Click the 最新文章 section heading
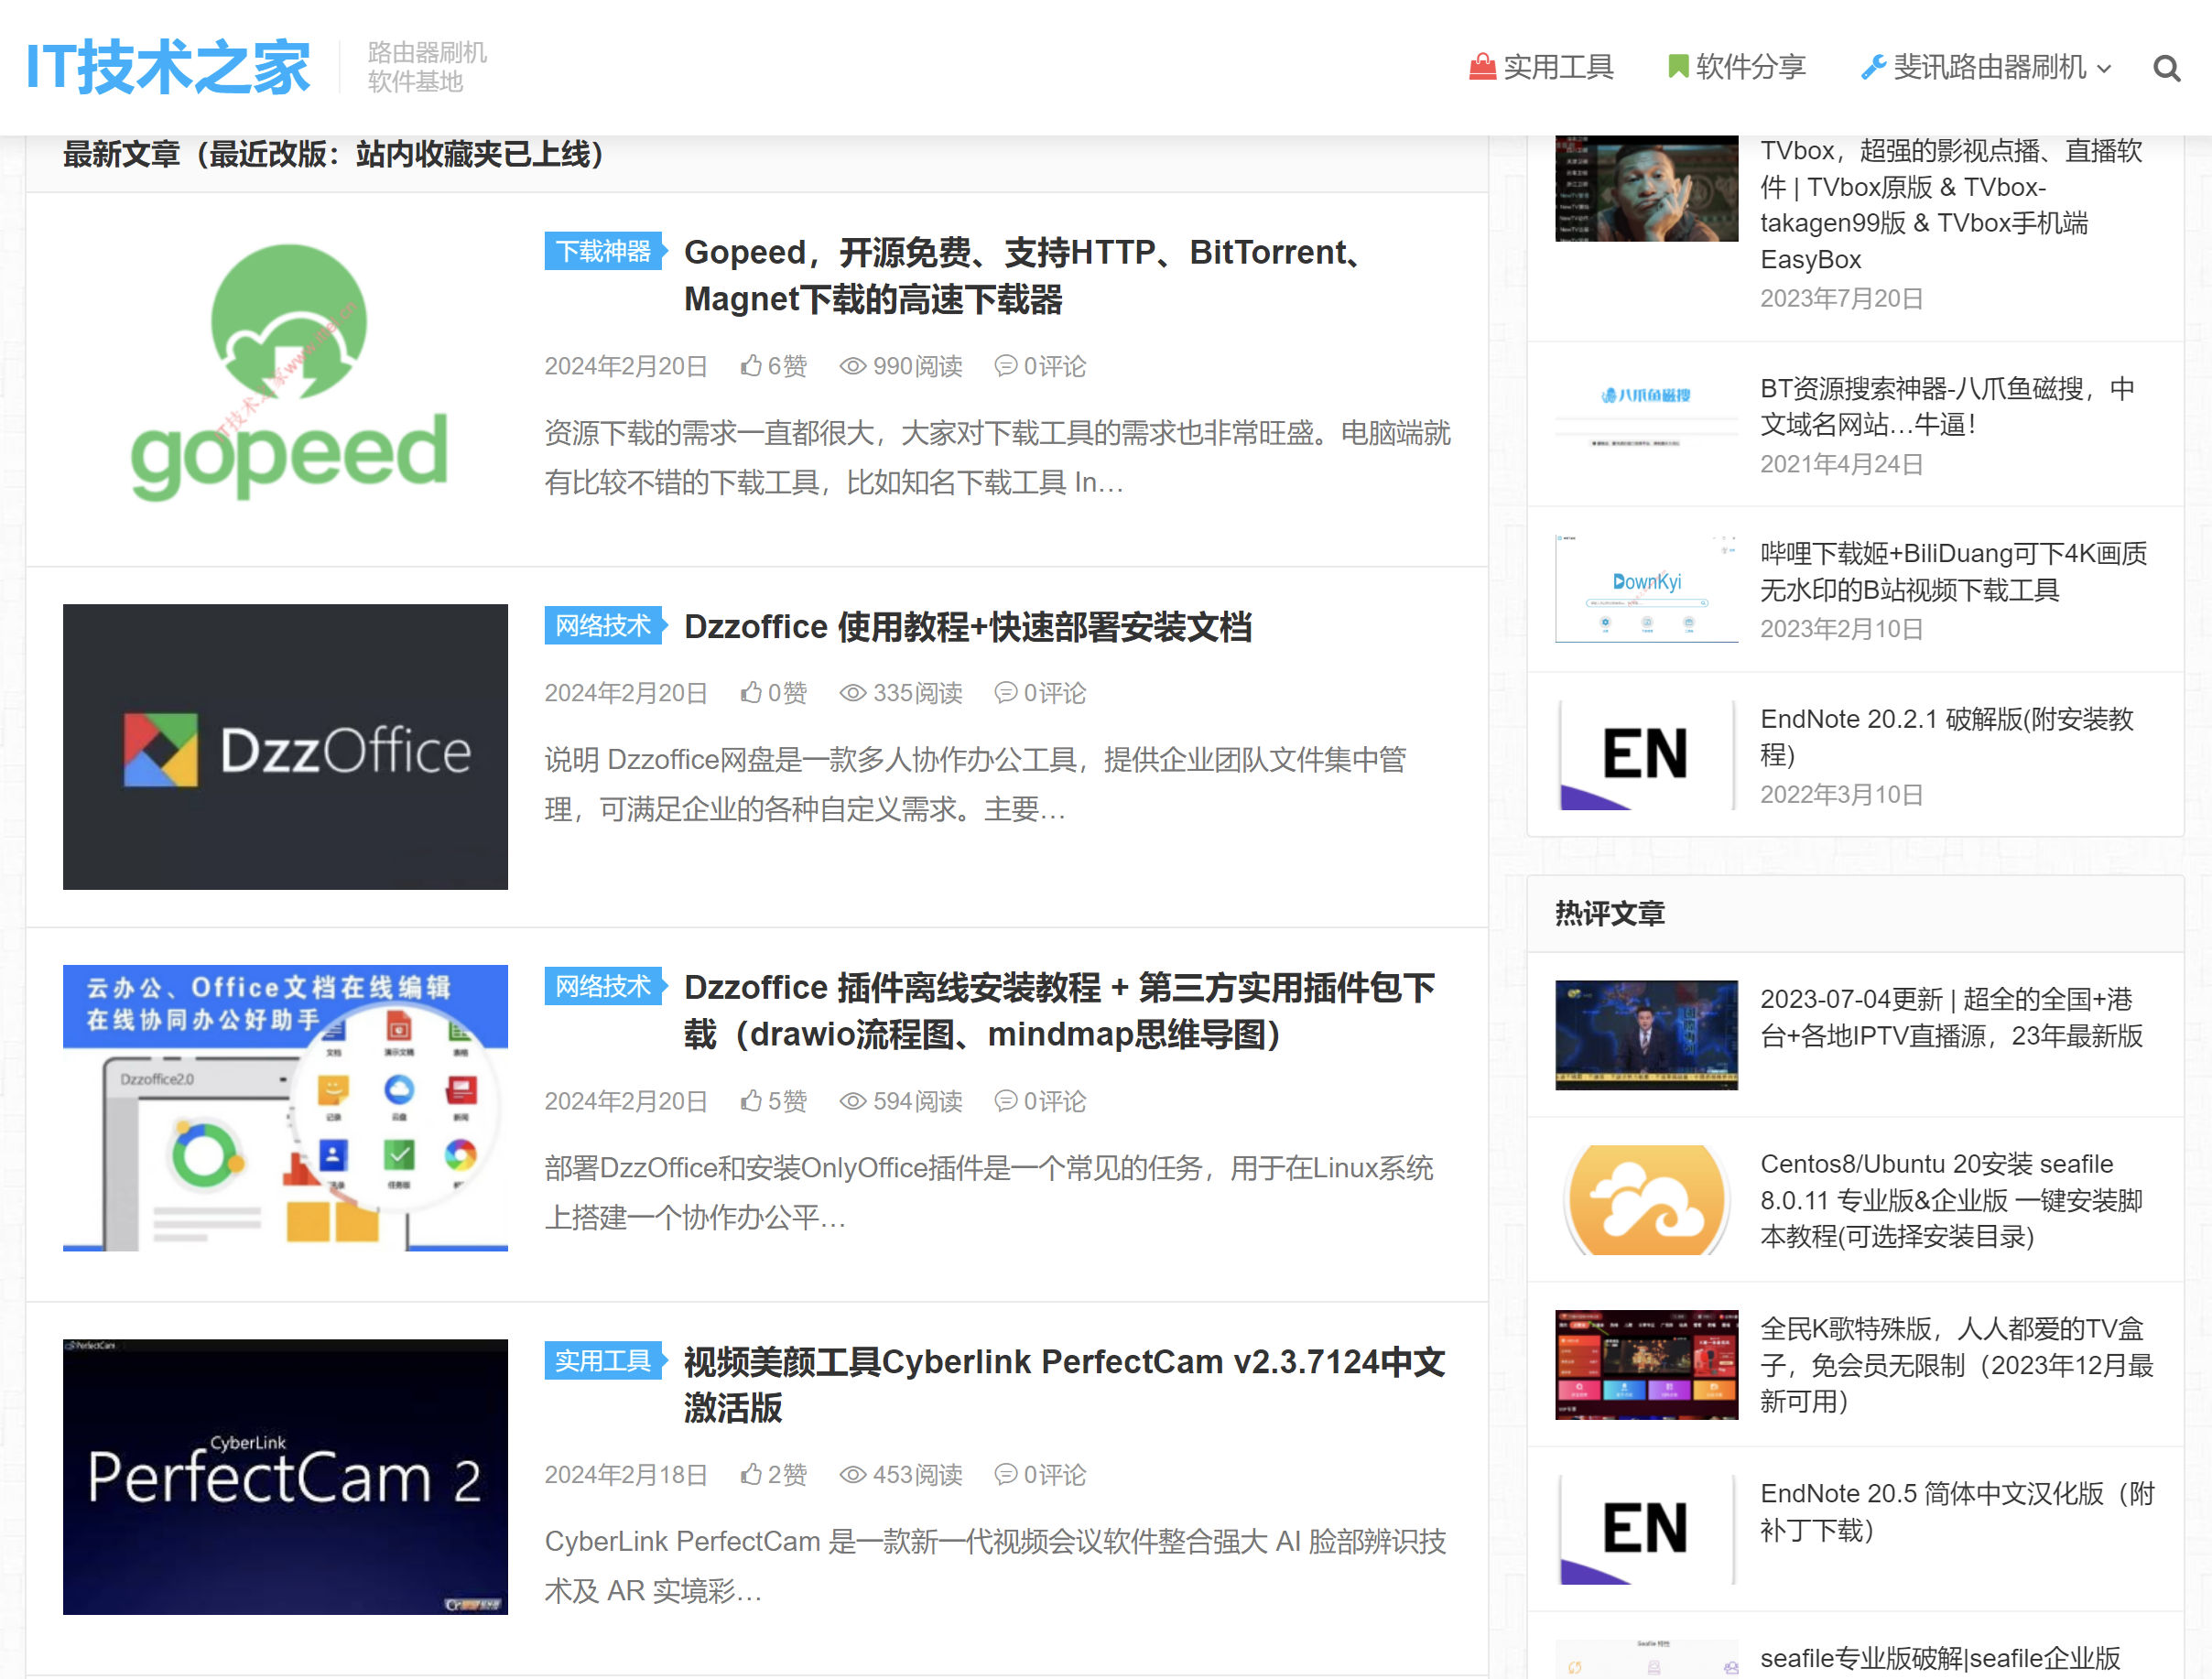This screenshot has height=1679, width=2212. tap(335, 154)
